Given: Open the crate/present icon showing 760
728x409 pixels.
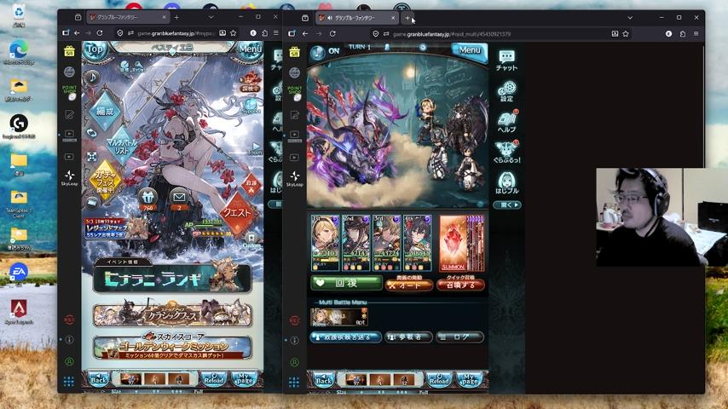Looking at the screenshot, I should [147, 199].
